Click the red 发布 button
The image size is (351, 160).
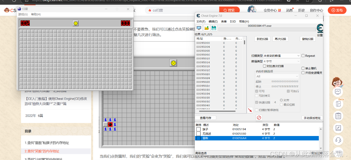point(337,10)
